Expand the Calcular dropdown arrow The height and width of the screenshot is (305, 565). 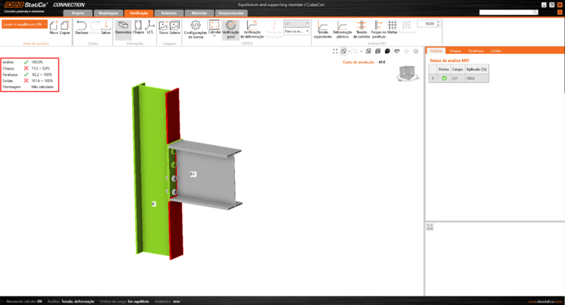click(x=215, y=36)
